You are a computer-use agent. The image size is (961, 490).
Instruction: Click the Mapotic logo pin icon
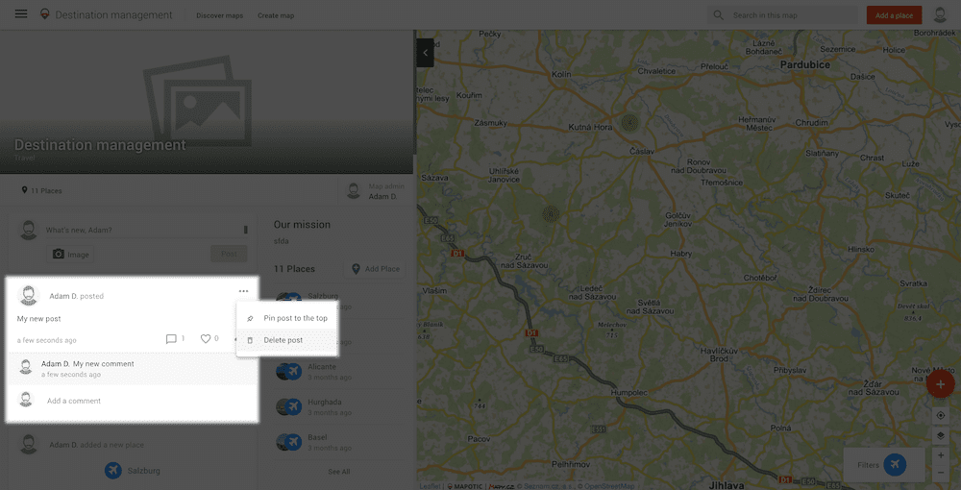(44, 14)
